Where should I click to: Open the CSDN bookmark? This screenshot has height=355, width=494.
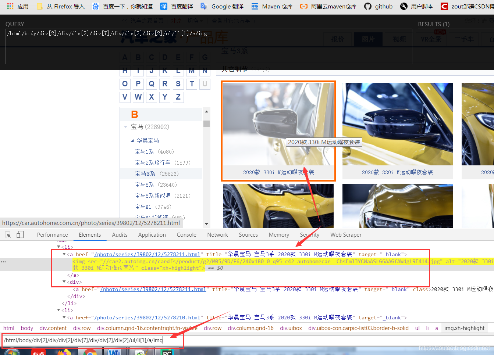(x=467, y=6)
